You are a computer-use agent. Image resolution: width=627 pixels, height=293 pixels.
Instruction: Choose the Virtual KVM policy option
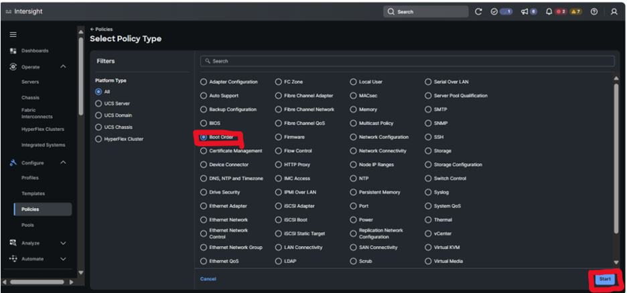(428, 248)
